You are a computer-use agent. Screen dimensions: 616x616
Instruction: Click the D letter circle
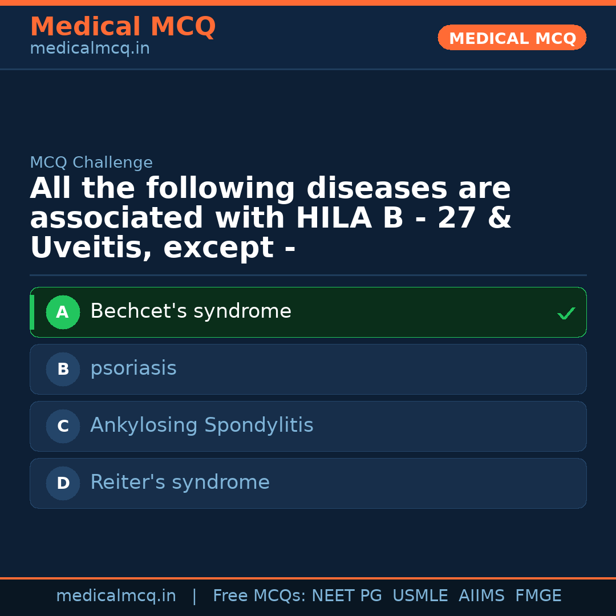click(63, 483)
